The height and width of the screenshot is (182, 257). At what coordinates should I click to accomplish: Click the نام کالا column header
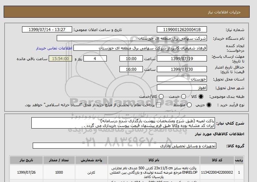[x=154, y=160]
